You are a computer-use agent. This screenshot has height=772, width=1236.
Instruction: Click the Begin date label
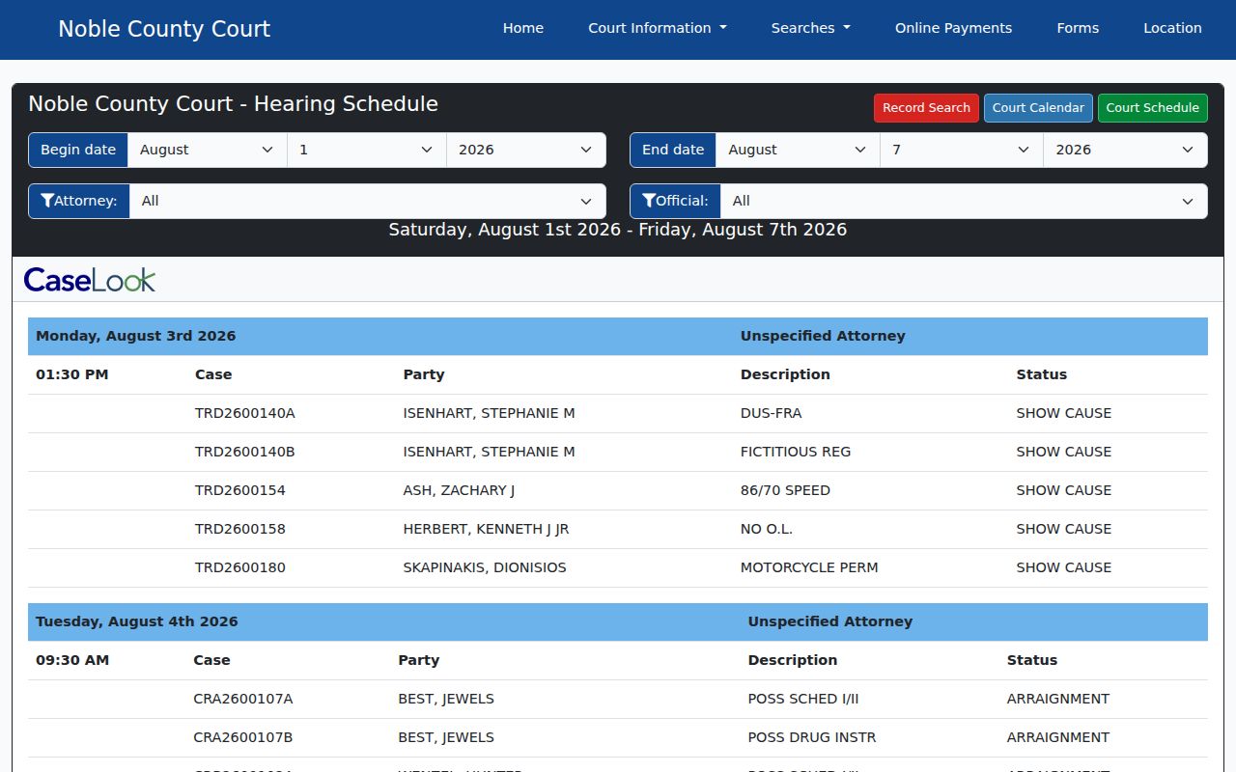(x=78, y=150)
